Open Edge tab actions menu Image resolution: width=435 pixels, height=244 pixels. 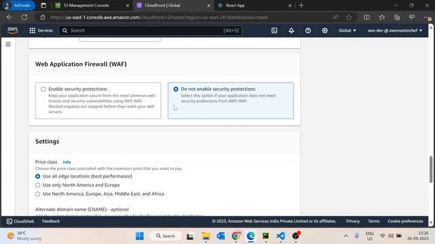43,5
